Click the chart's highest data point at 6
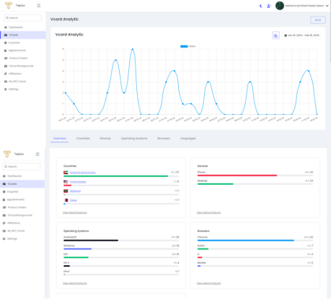Screen dimensions: 331x299 click(x=132, y=49)
